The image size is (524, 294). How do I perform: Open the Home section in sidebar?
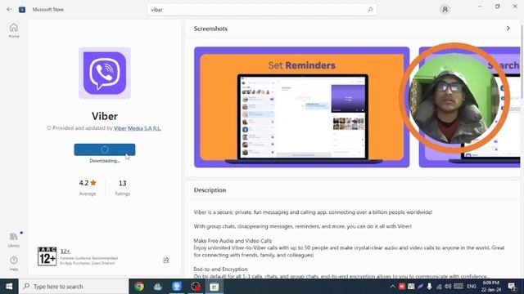(x=14, y=30)
